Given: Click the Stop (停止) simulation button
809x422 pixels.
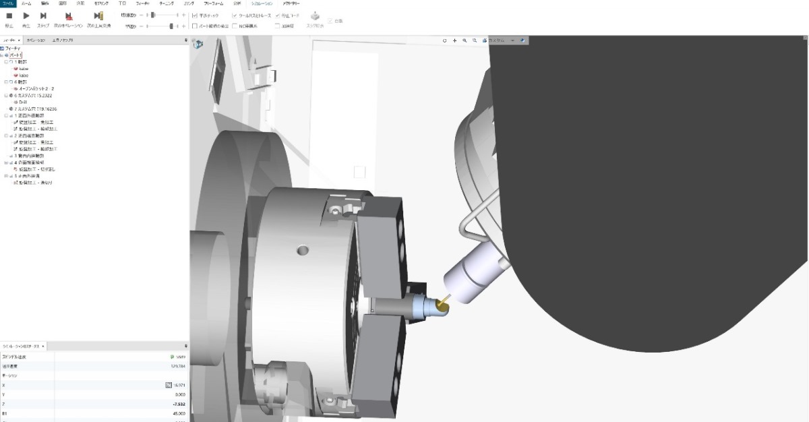Looking at the screenshot, I should coord(9,16).
